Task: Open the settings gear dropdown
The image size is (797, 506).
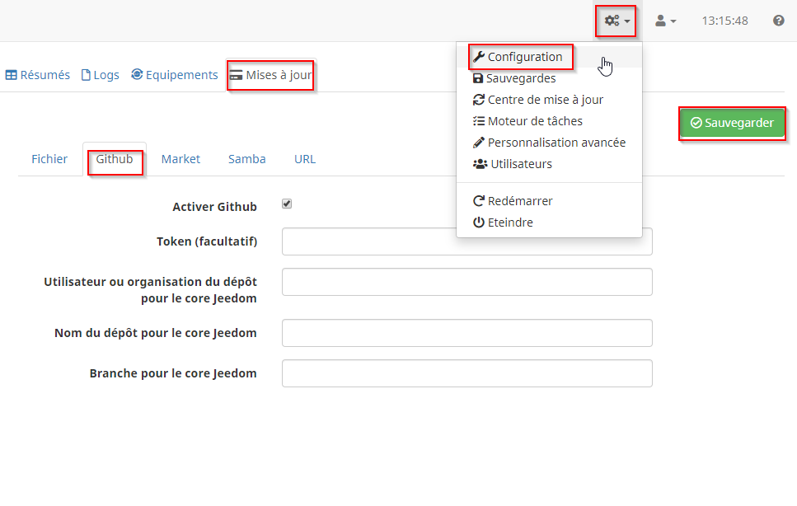Action: tap(615, 21)
